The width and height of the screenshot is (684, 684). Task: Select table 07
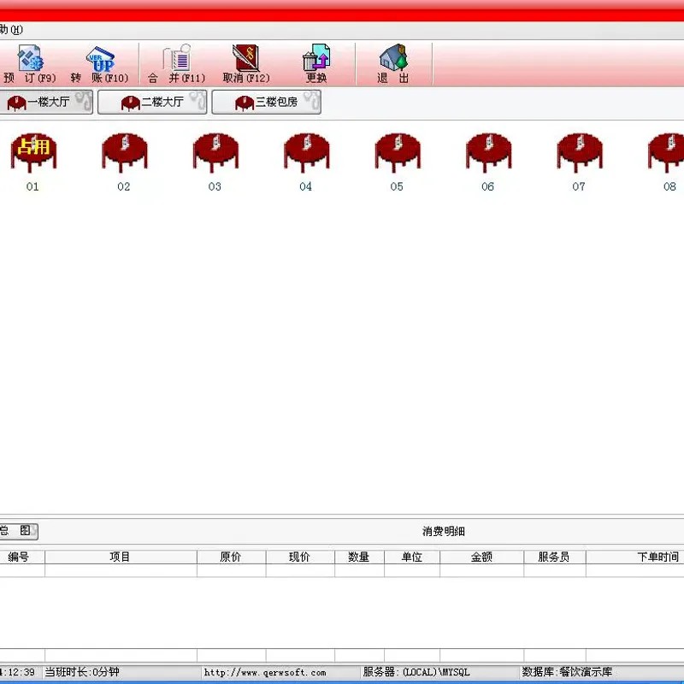click(x=580, y=162)
